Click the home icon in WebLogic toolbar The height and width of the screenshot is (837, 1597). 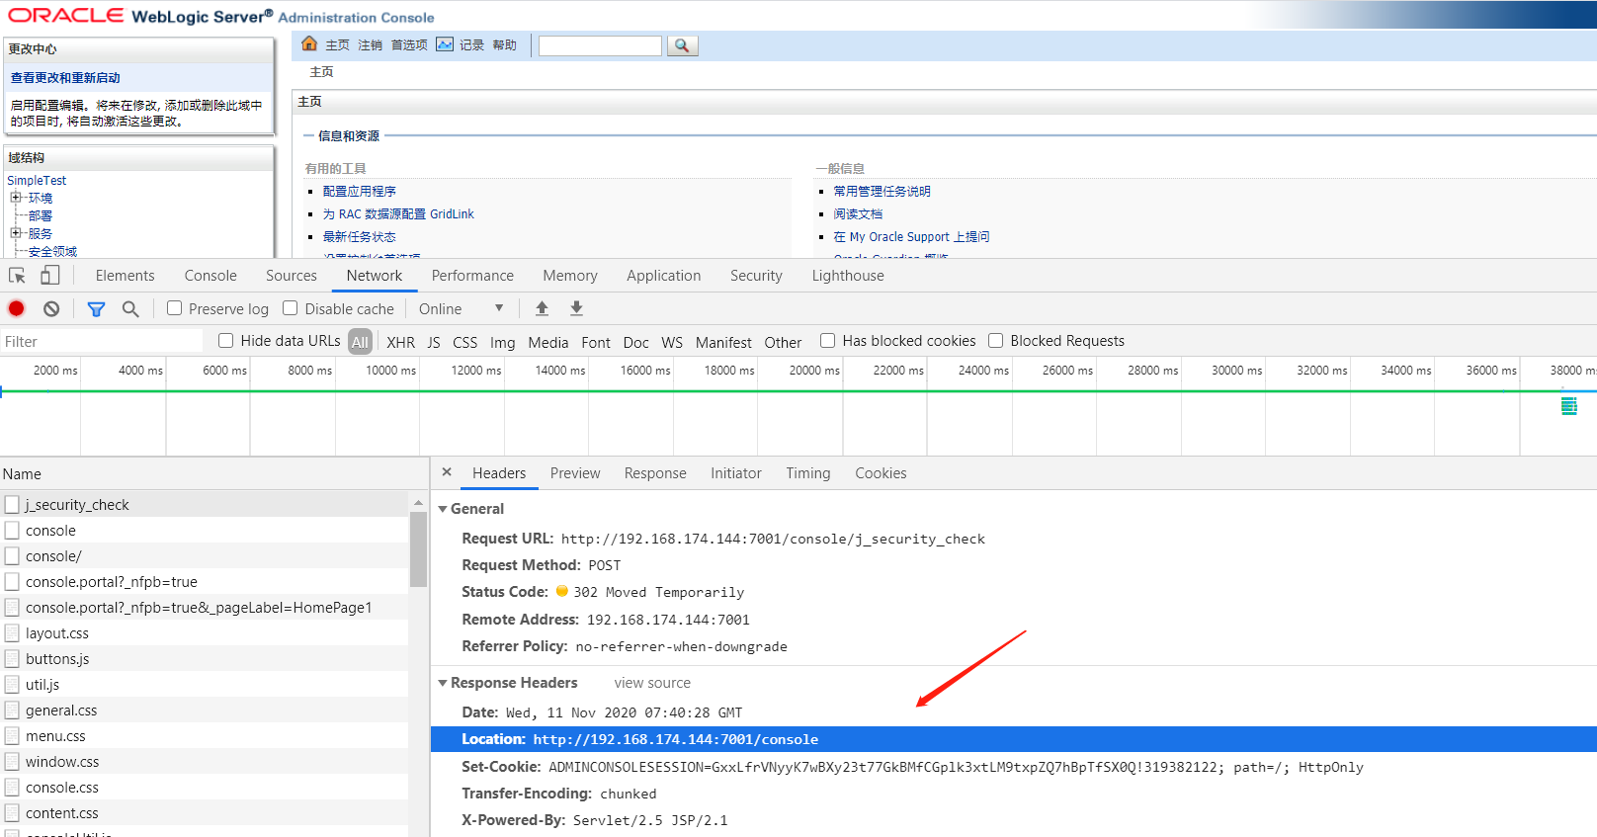pyautogui.click(x=309, y=43)
